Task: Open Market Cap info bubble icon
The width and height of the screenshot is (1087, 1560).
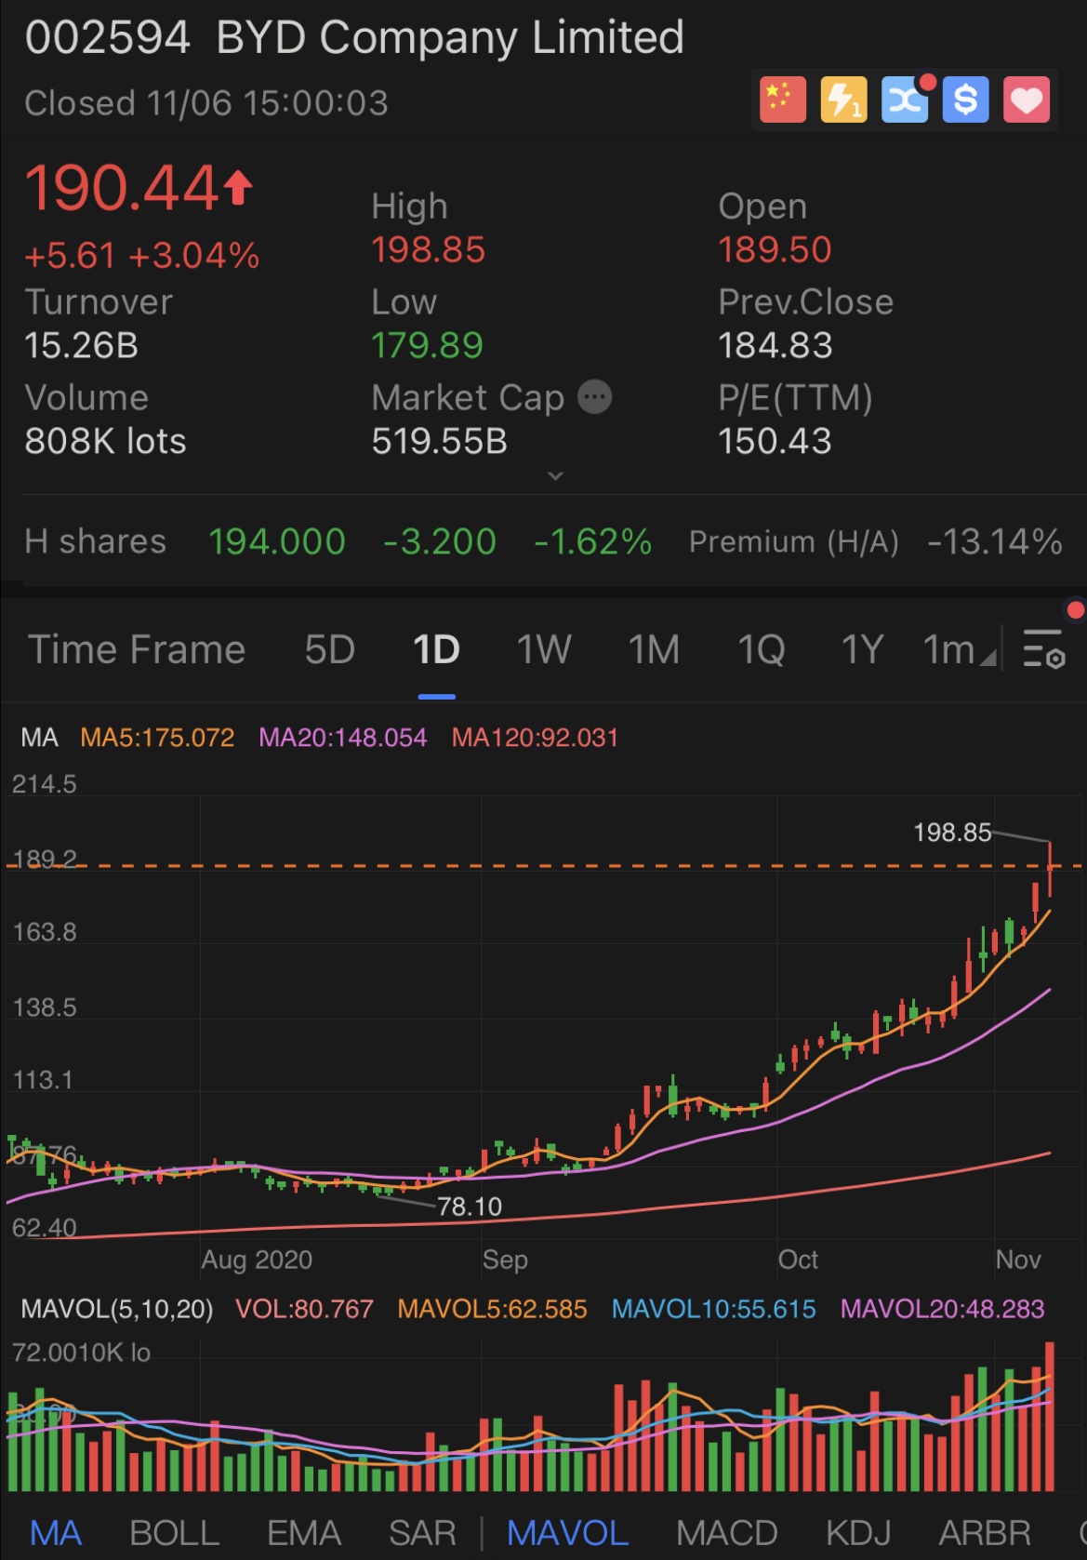Action: point(595,397)
